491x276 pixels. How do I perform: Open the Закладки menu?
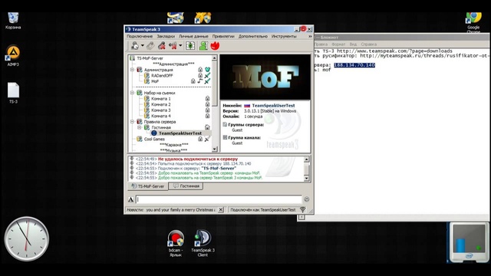click(166, 36)
